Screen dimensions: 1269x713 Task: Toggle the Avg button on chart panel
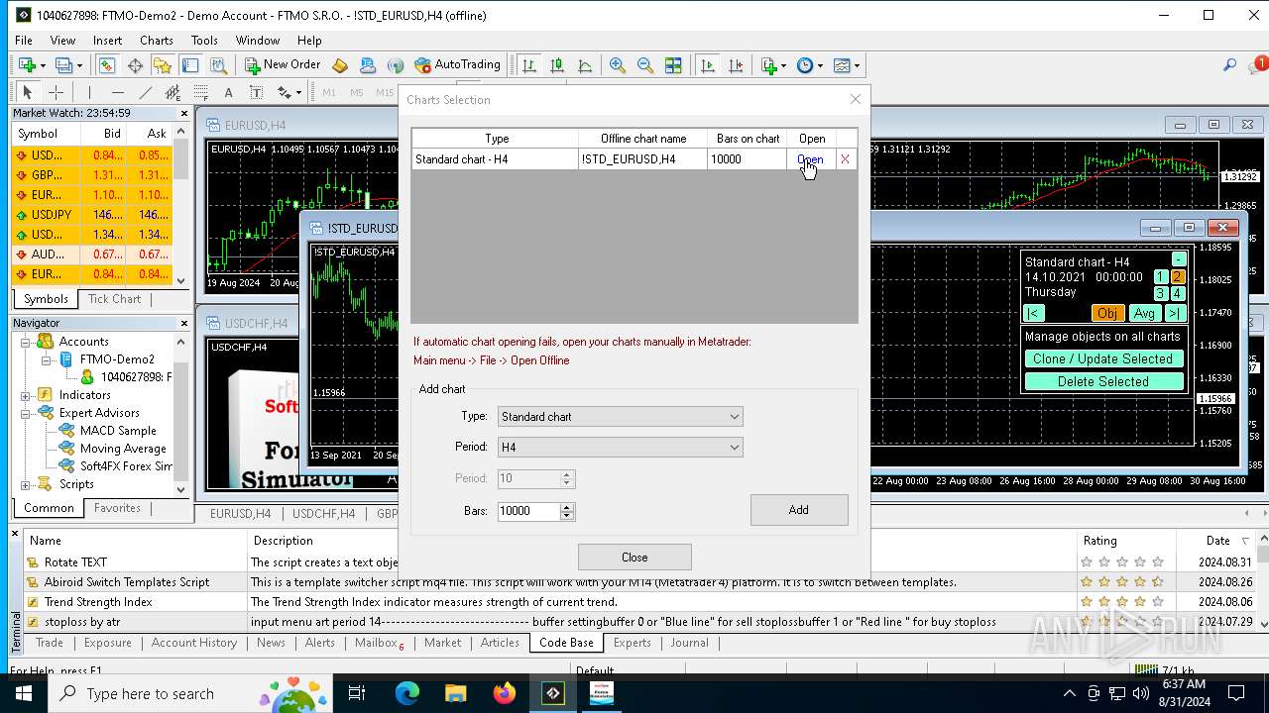tap(1144, 313)
